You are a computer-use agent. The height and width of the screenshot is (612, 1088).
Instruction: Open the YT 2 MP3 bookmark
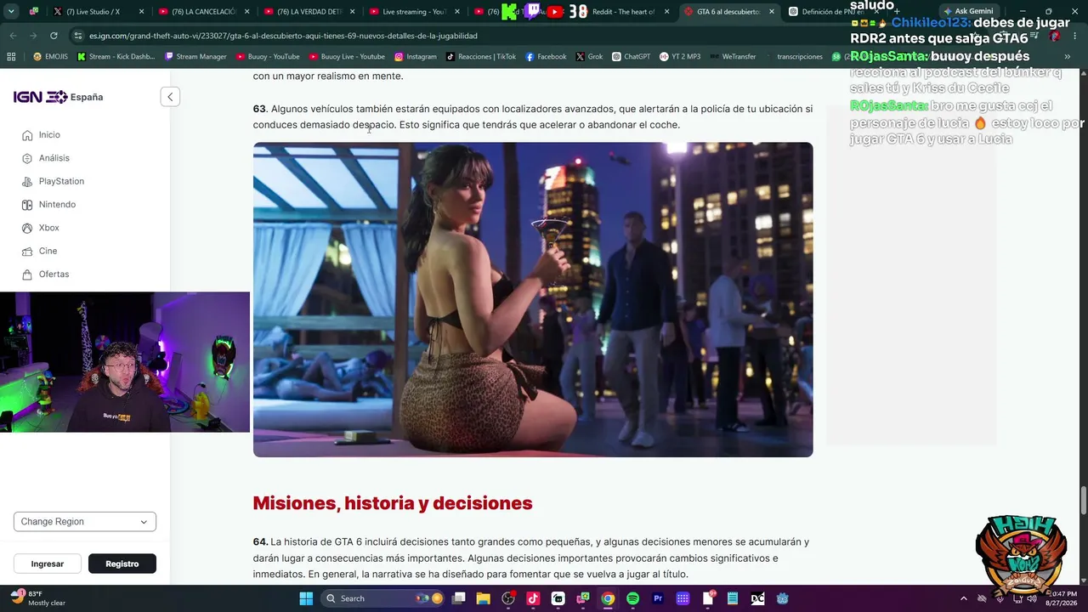[x=680, y=57]
